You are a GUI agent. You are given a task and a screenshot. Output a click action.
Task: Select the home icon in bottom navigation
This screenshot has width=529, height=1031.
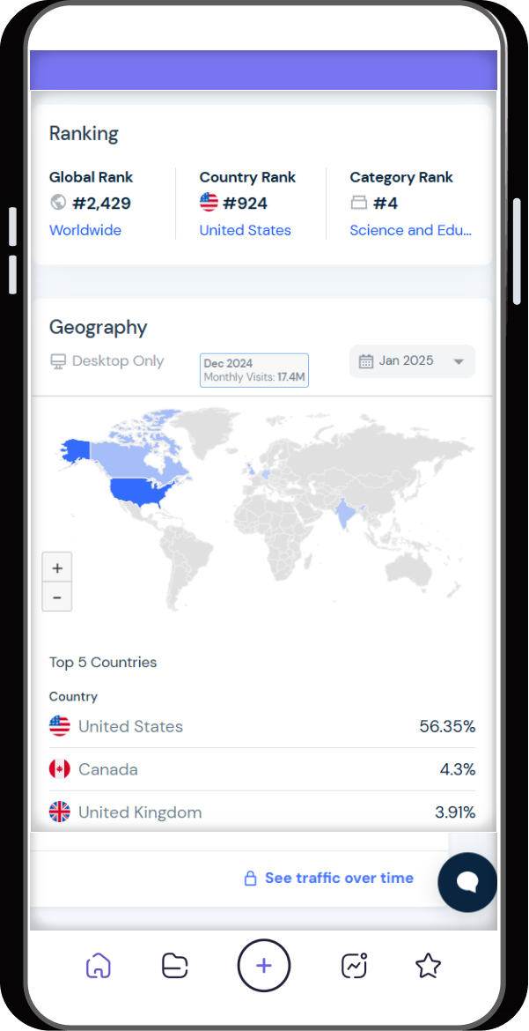[99, 965]
